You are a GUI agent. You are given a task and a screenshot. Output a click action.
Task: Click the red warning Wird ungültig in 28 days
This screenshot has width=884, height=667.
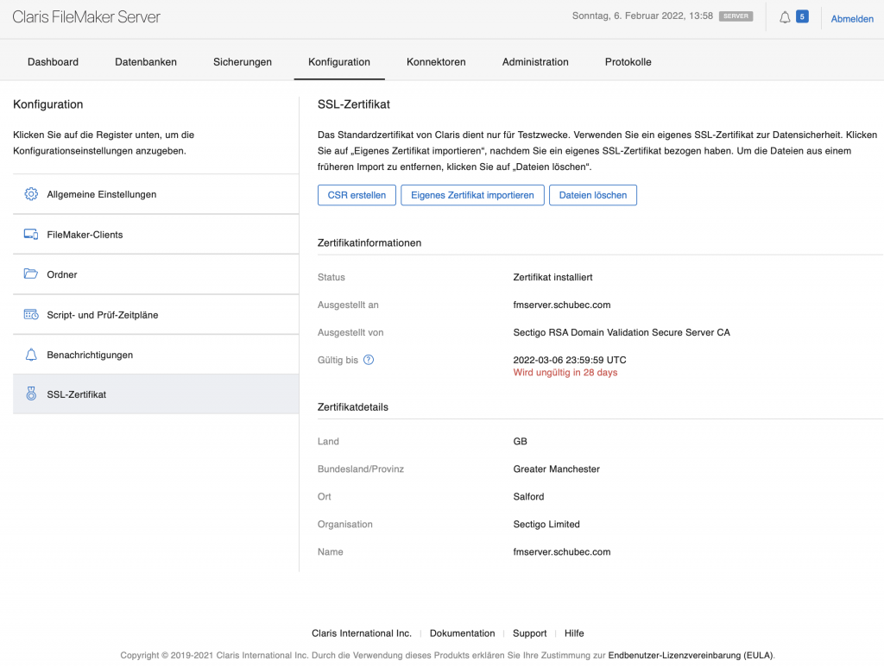[x=565, y=373]
